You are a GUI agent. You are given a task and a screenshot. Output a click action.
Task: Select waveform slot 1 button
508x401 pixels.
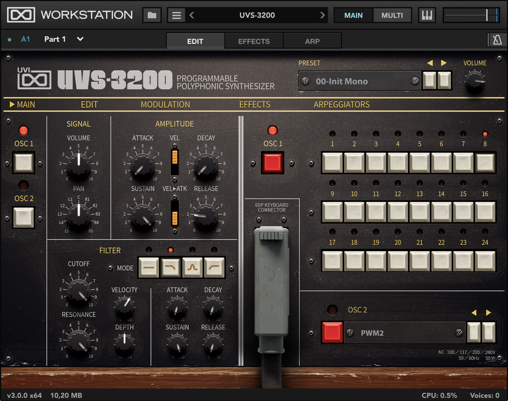[x=332, y=163]
